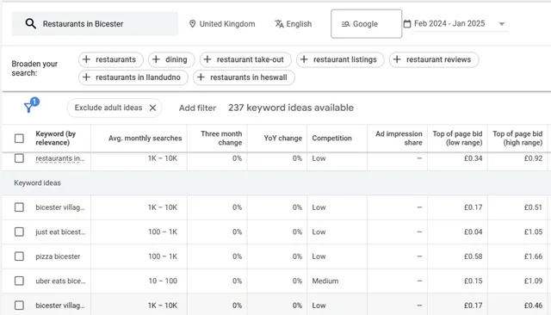551x315 pixels.
Task: Click the location pin icon
Action: coord(192,24)
